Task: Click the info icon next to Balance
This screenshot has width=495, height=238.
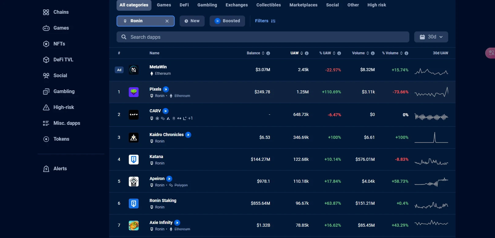Action: tap(268, 53)
